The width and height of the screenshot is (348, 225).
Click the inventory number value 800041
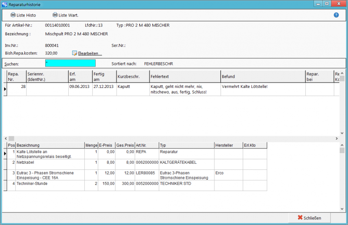[52, 46]
